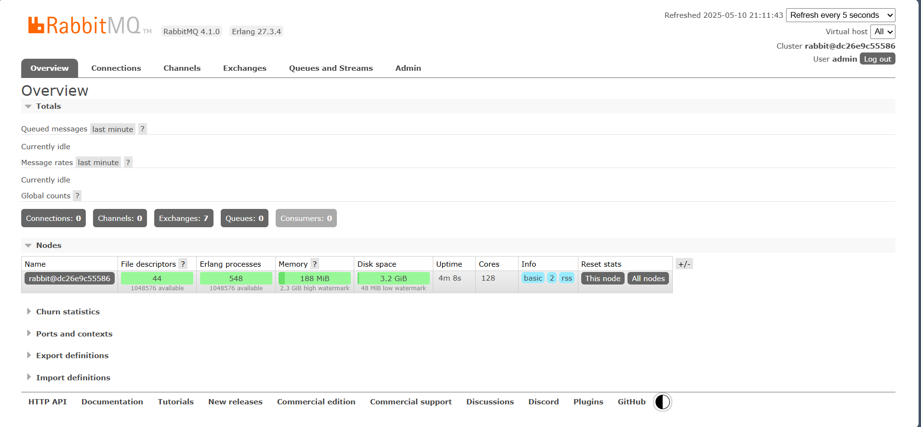Image resolution: width=921 pixels, height=427 pixels.
Task: Toggle the dark/light theme icon
Action: click(662, 402)
